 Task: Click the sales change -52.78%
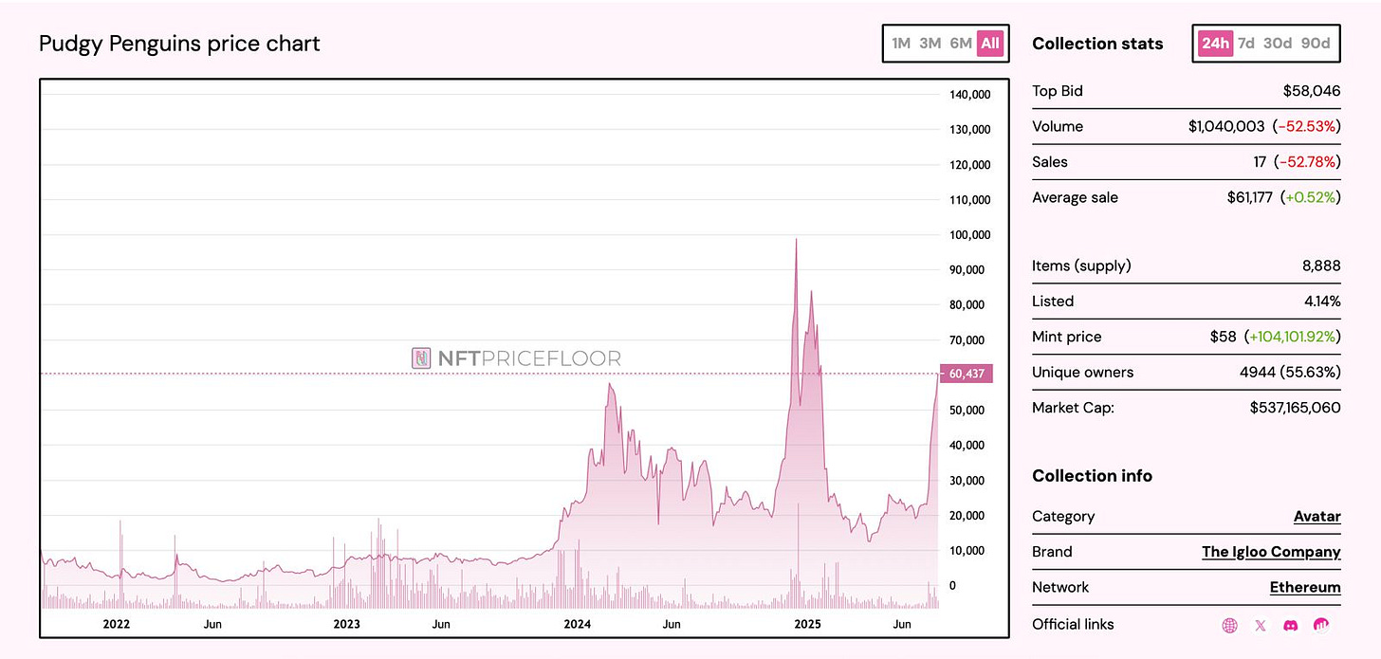1307,162
